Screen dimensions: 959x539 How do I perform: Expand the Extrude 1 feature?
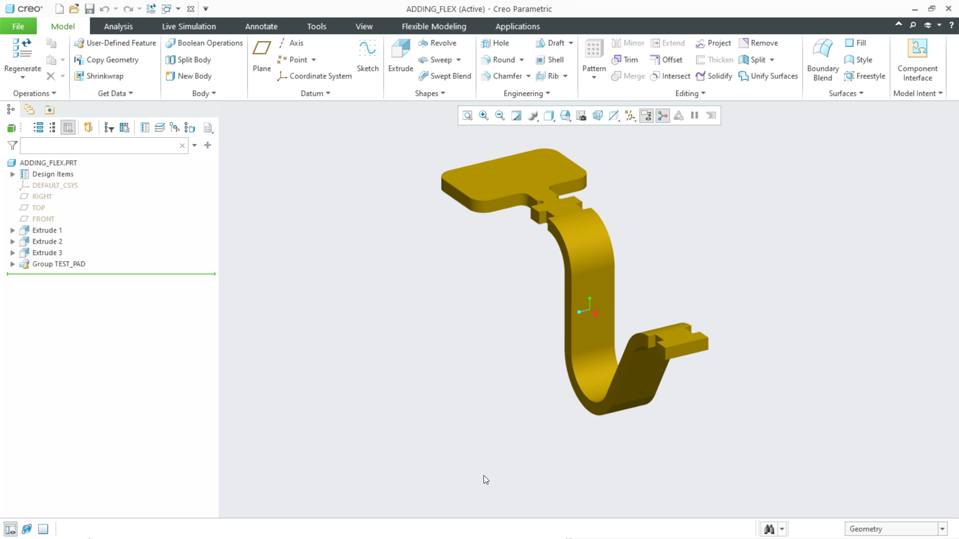12,230
